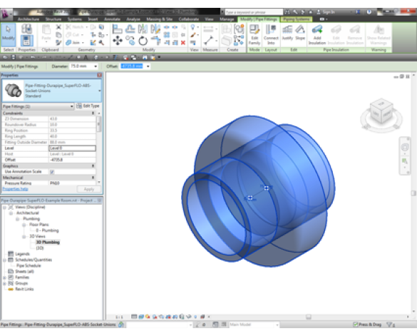
Task: Click the ViewCube in the 3D view
Action: 381,112
